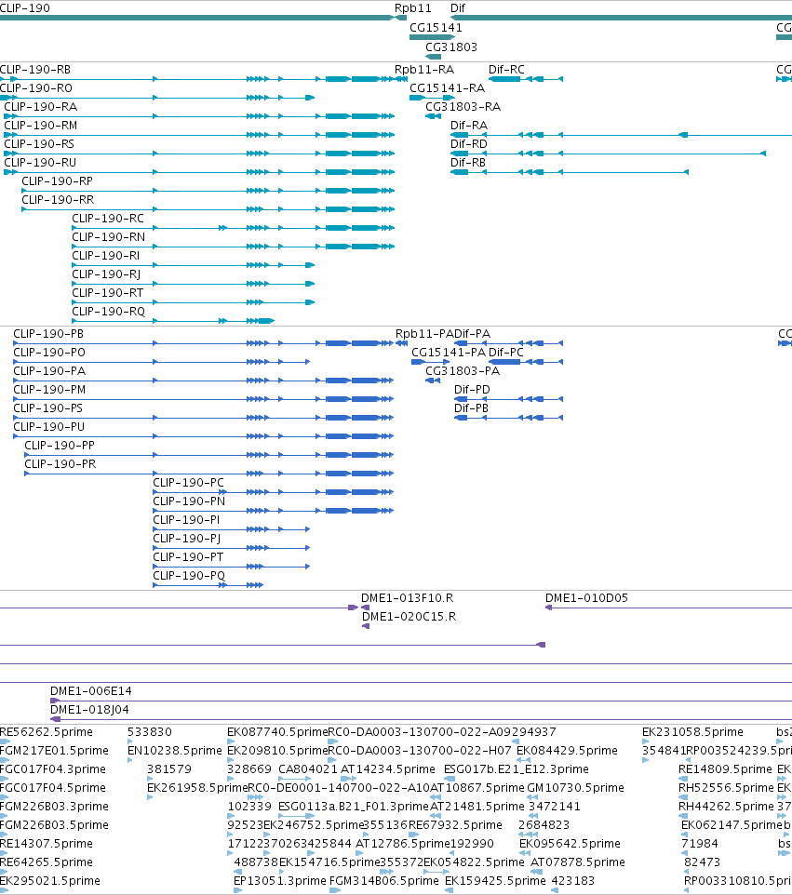Click the CG31803-PA protein label
The width and height of the screenshot is (792, 895).
click(463, 371)
